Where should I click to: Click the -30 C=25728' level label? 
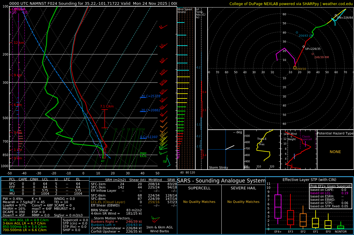(x=150, y=96)
